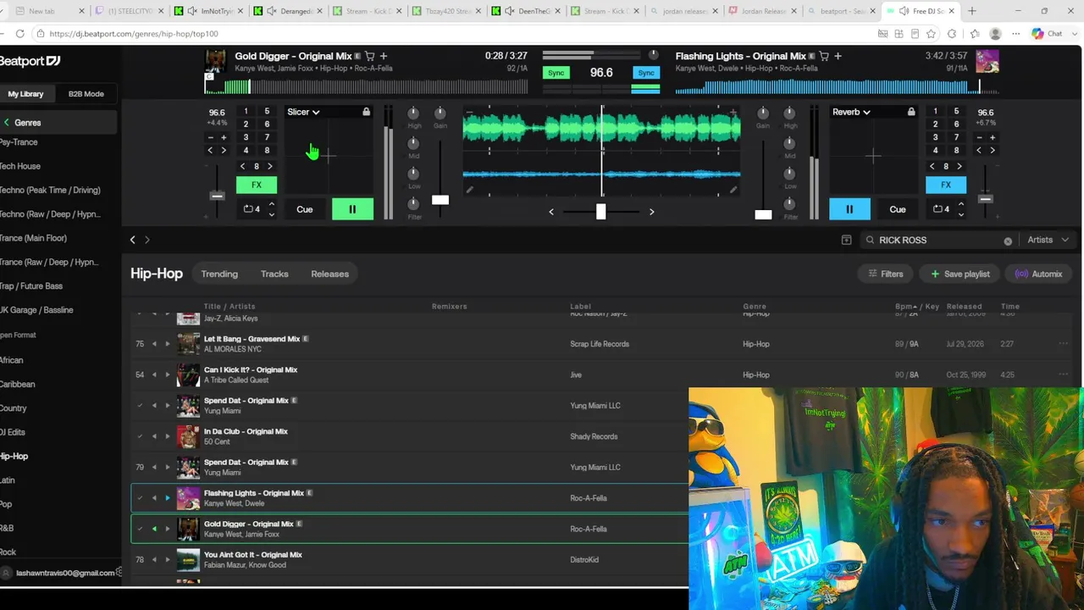Screen dimensions: 1084x610
Task: Enlarge left deck beat jump size
Action: [270, 166]
